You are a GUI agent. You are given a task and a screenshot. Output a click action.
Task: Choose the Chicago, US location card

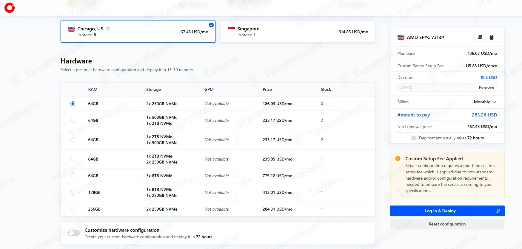coord(138,32)
